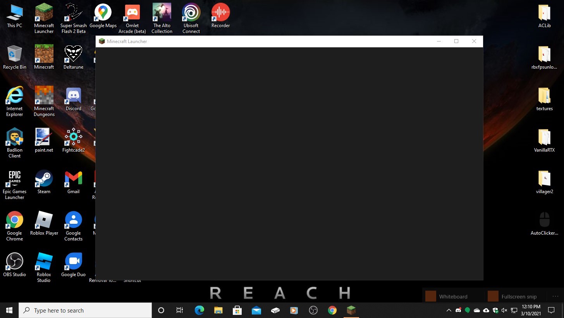Select the Discord shortcut on the desktop

tap(74, 99)
